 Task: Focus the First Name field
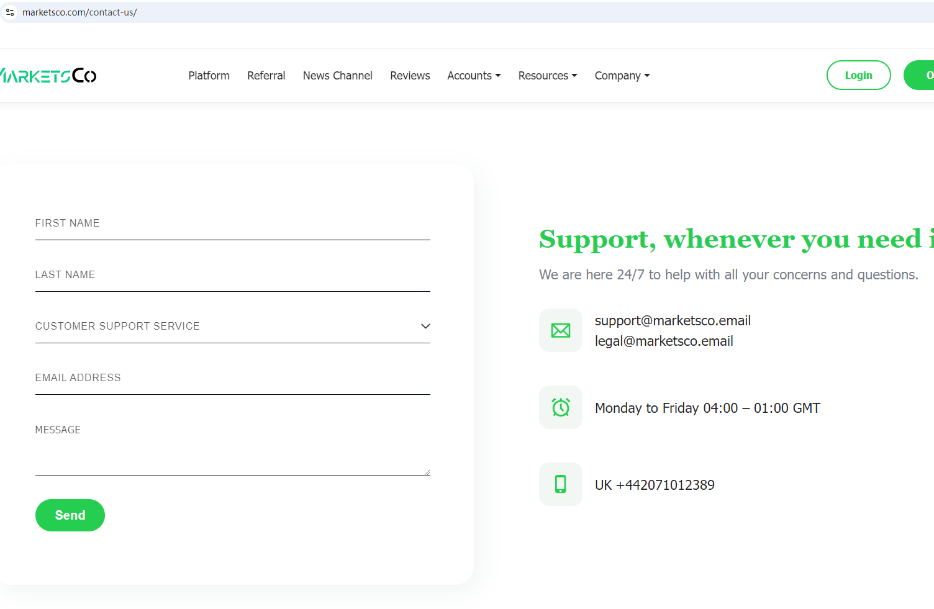click(233, 223)
